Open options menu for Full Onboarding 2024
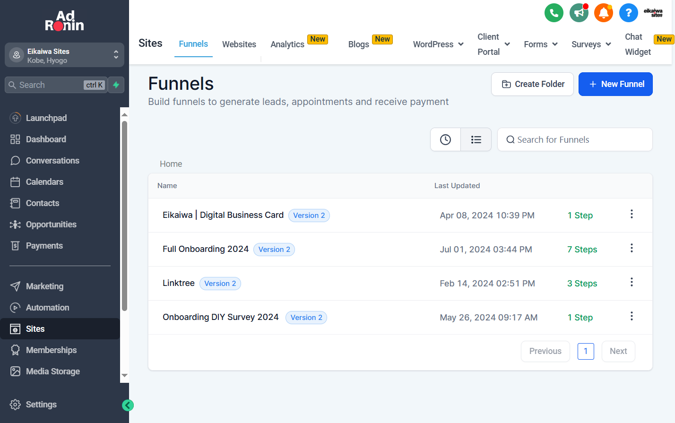This screenshot has width=675, height=423. [x=632, y=248]
